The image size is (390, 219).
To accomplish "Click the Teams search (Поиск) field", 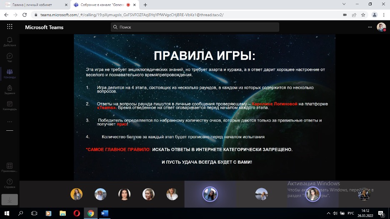I will 195,27.
